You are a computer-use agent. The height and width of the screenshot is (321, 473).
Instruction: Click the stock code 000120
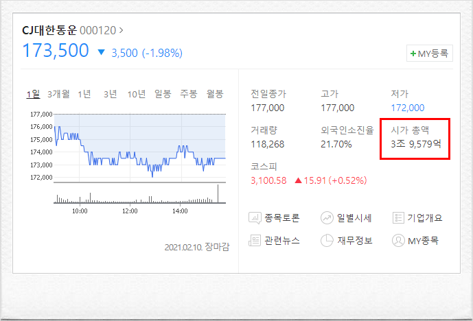click(x=97, y=30)
